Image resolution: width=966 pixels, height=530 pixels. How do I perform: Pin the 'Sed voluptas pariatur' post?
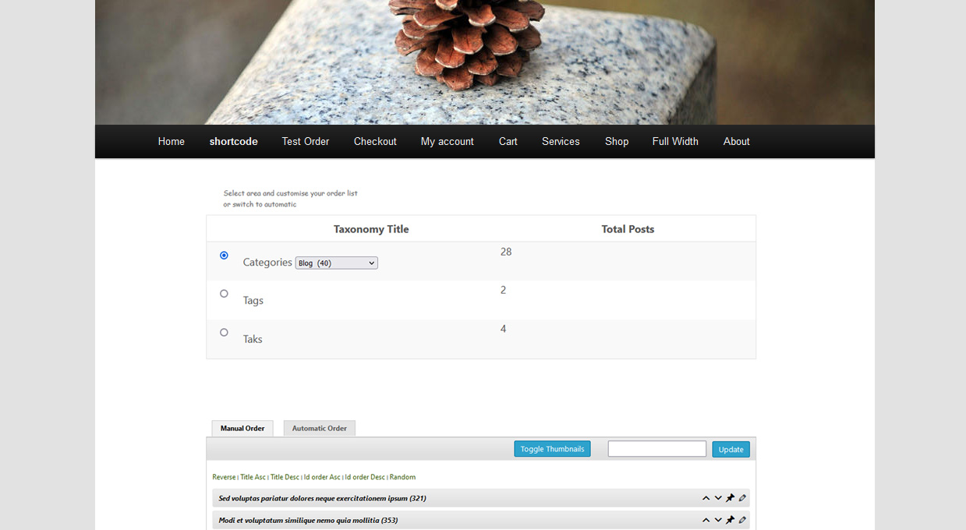[731, 499]
